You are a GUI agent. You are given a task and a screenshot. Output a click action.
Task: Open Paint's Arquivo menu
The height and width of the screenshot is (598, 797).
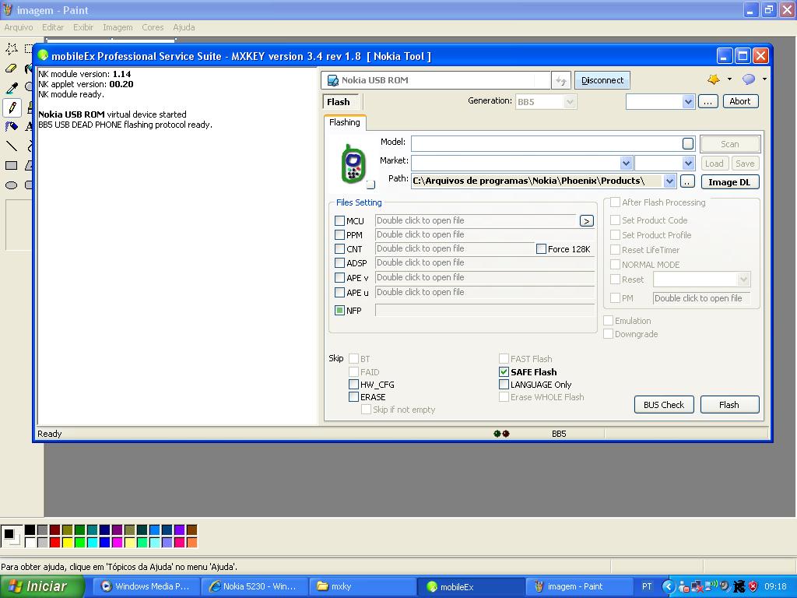19,27
